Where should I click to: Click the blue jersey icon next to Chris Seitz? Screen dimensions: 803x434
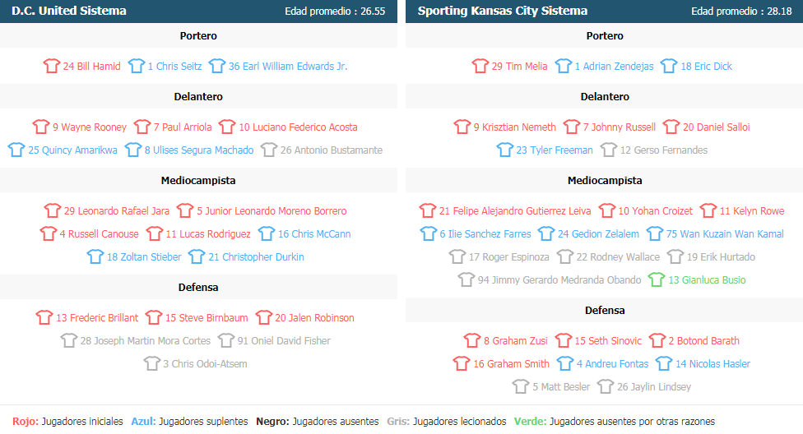tap(137, 66)
